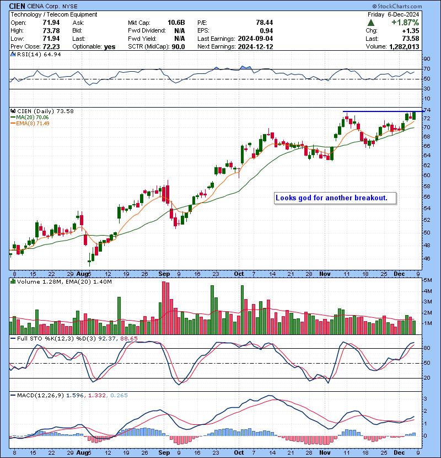Click the SCTR (MidCap) value 90.0
Viewport: 441px width, 458px height.
178,47
